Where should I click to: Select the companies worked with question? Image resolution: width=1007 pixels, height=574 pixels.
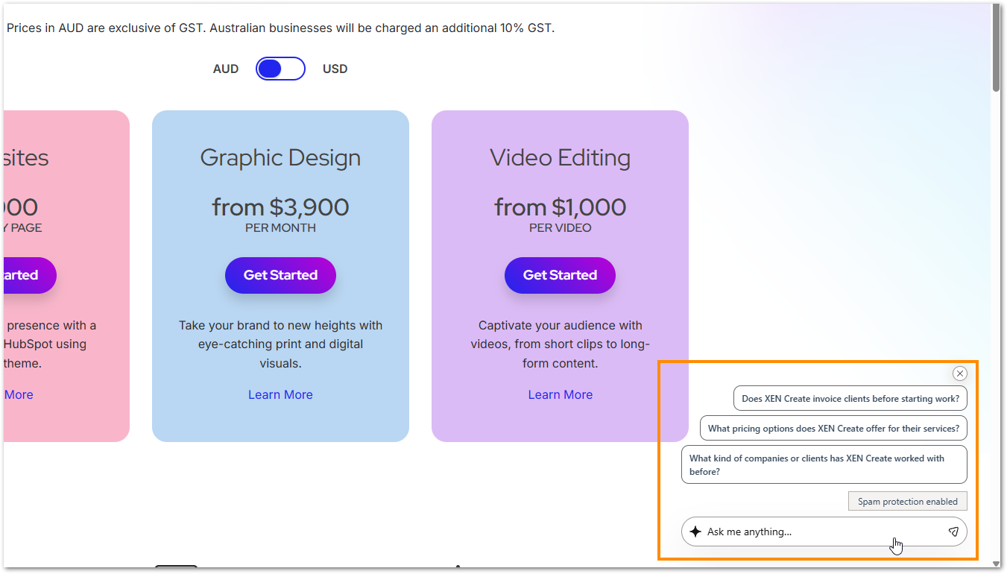824,464
